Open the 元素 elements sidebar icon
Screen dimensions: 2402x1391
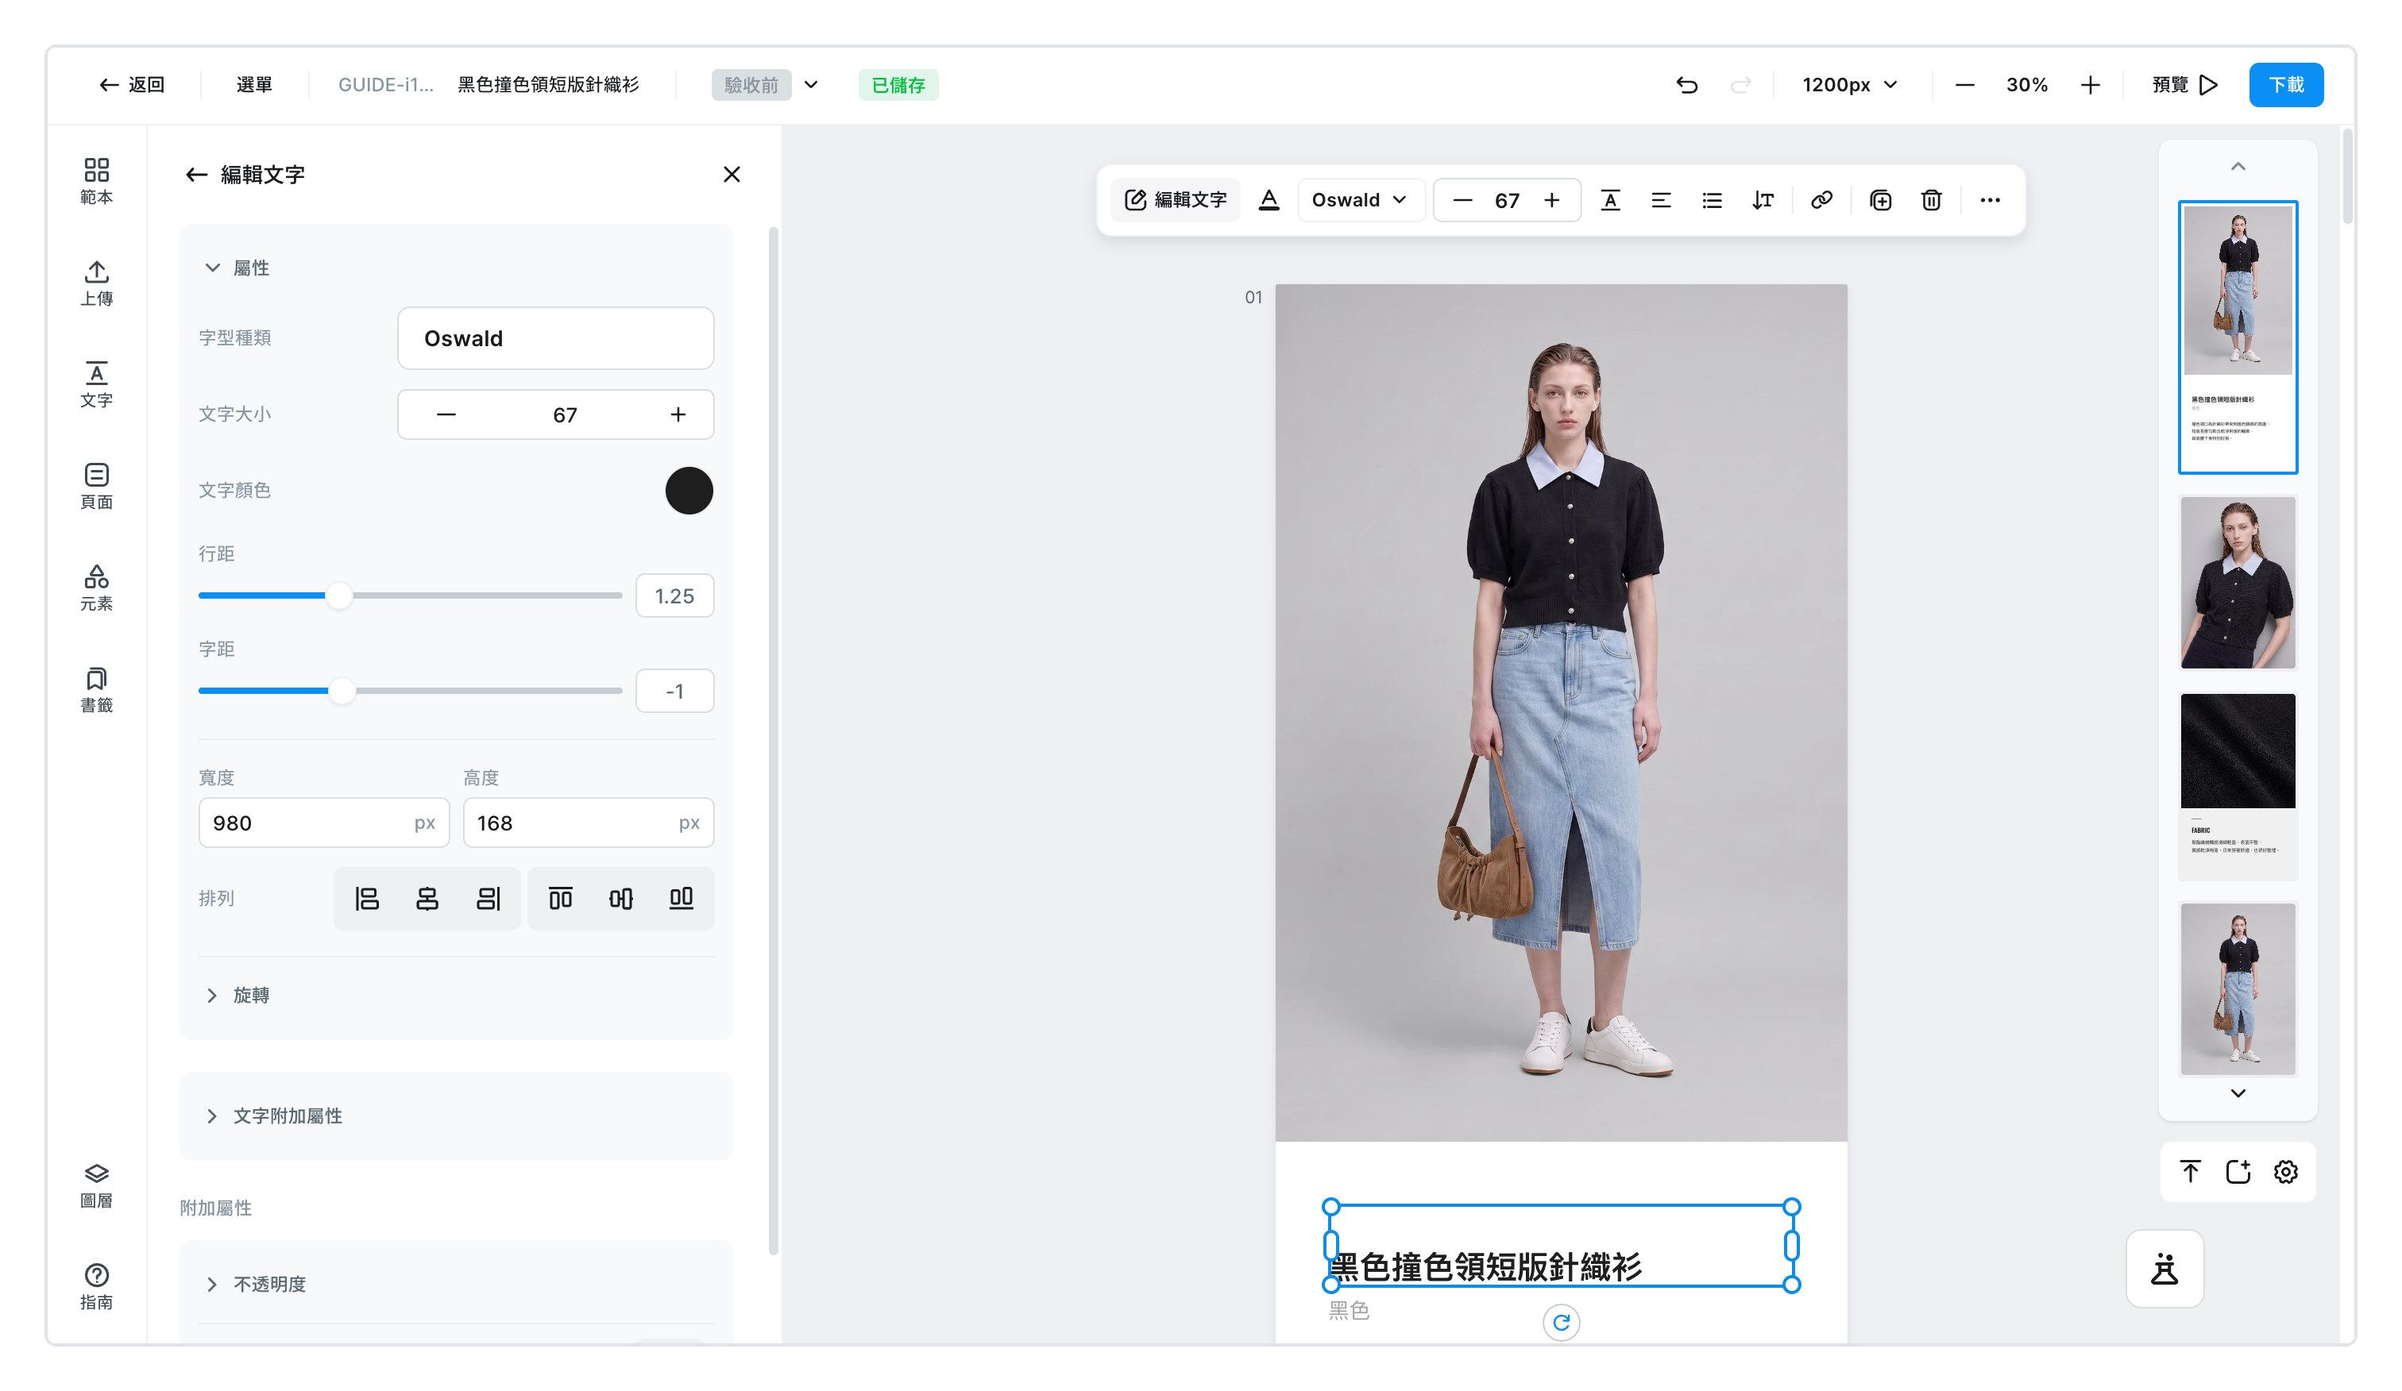point(96,588)
